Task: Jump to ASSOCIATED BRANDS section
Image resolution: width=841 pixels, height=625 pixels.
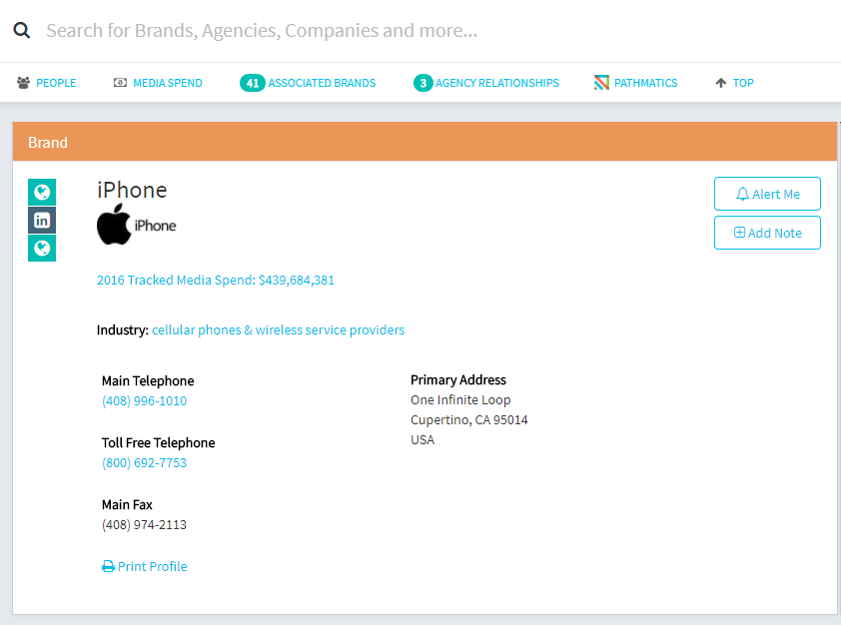Action: coord(322,83)
